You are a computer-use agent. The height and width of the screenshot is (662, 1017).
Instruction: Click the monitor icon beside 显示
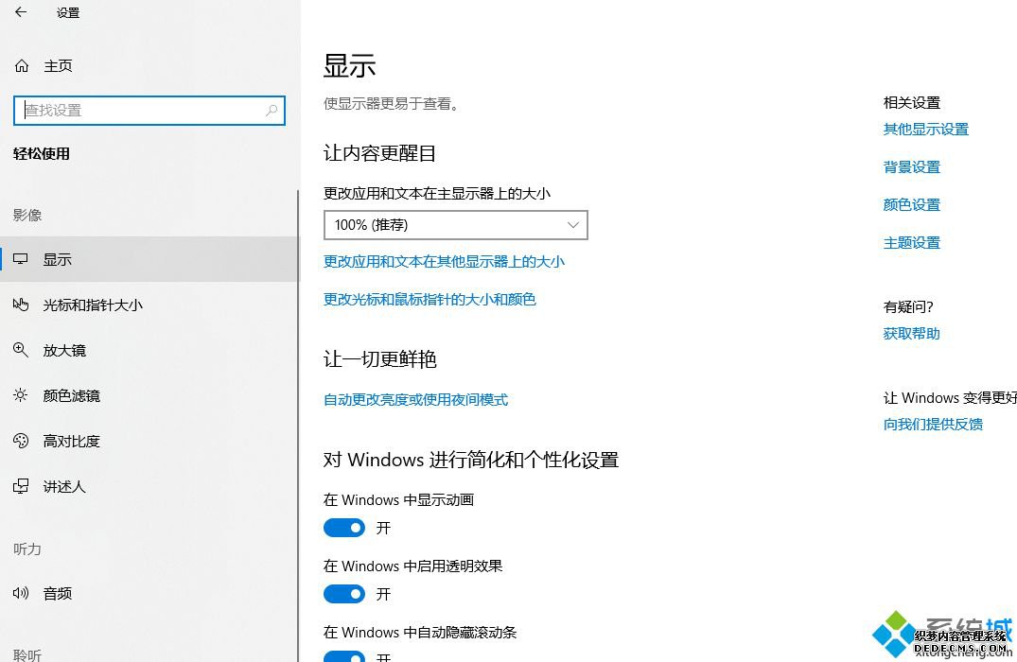coord(21,259)
